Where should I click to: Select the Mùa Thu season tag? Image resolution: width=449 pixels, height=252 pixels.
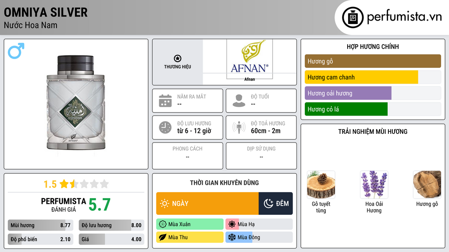pyautogui.click(x=189, y=237)
